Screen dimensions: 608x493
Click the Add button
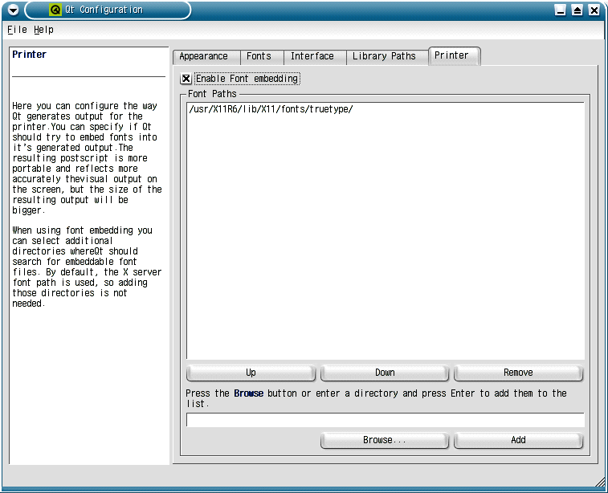coord(518,440)
